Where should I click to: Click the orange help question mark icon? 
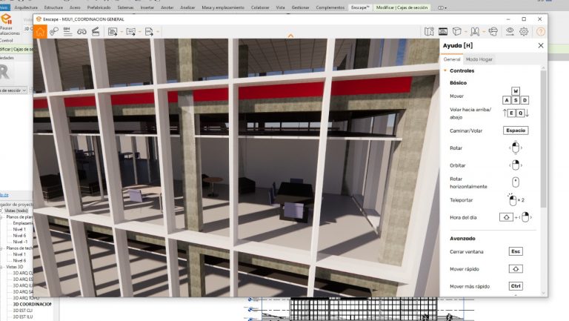[x=539, y=31]
